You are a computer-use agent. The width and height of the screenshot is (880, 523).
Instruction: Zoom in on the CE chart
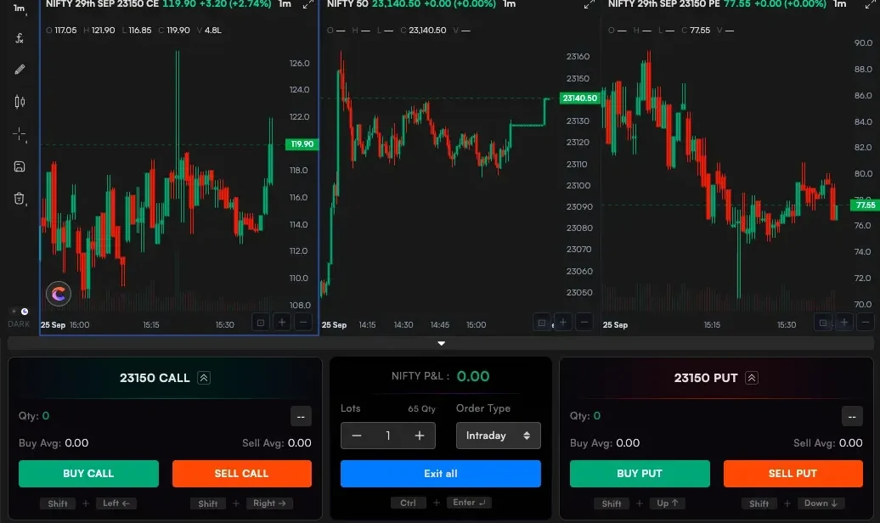(282, 323)
